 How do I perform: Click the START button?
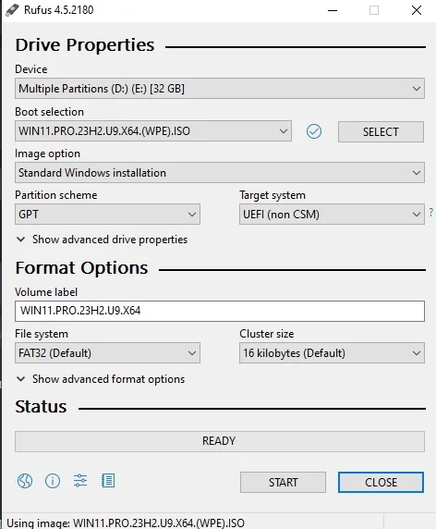283,483
